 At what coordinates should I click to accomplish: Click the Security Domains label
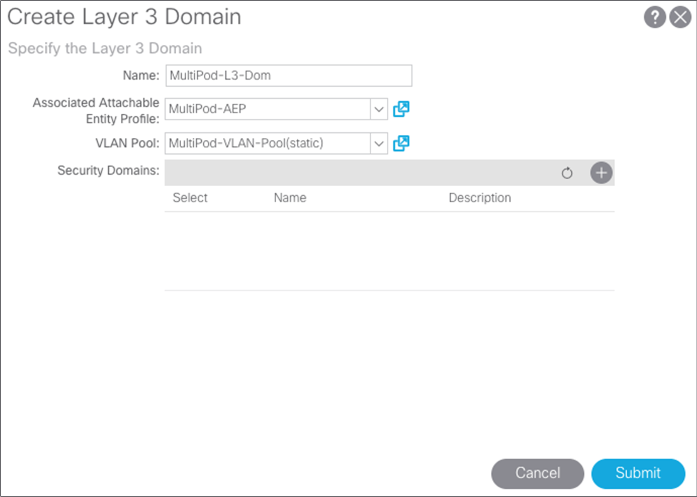pos(108,171)
